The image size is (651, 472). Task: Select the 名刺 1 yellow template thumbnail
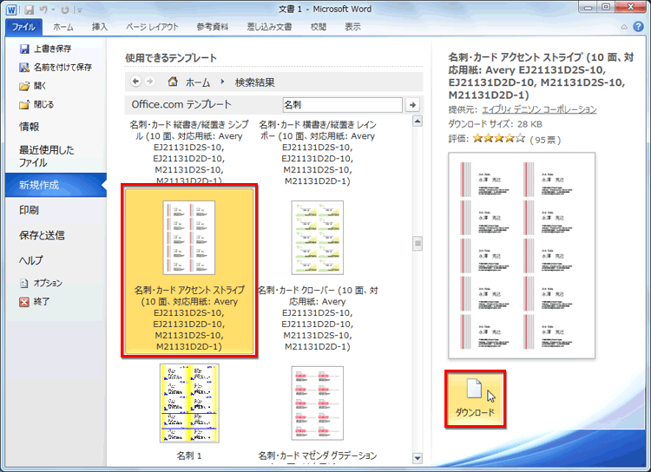point(189,403)
